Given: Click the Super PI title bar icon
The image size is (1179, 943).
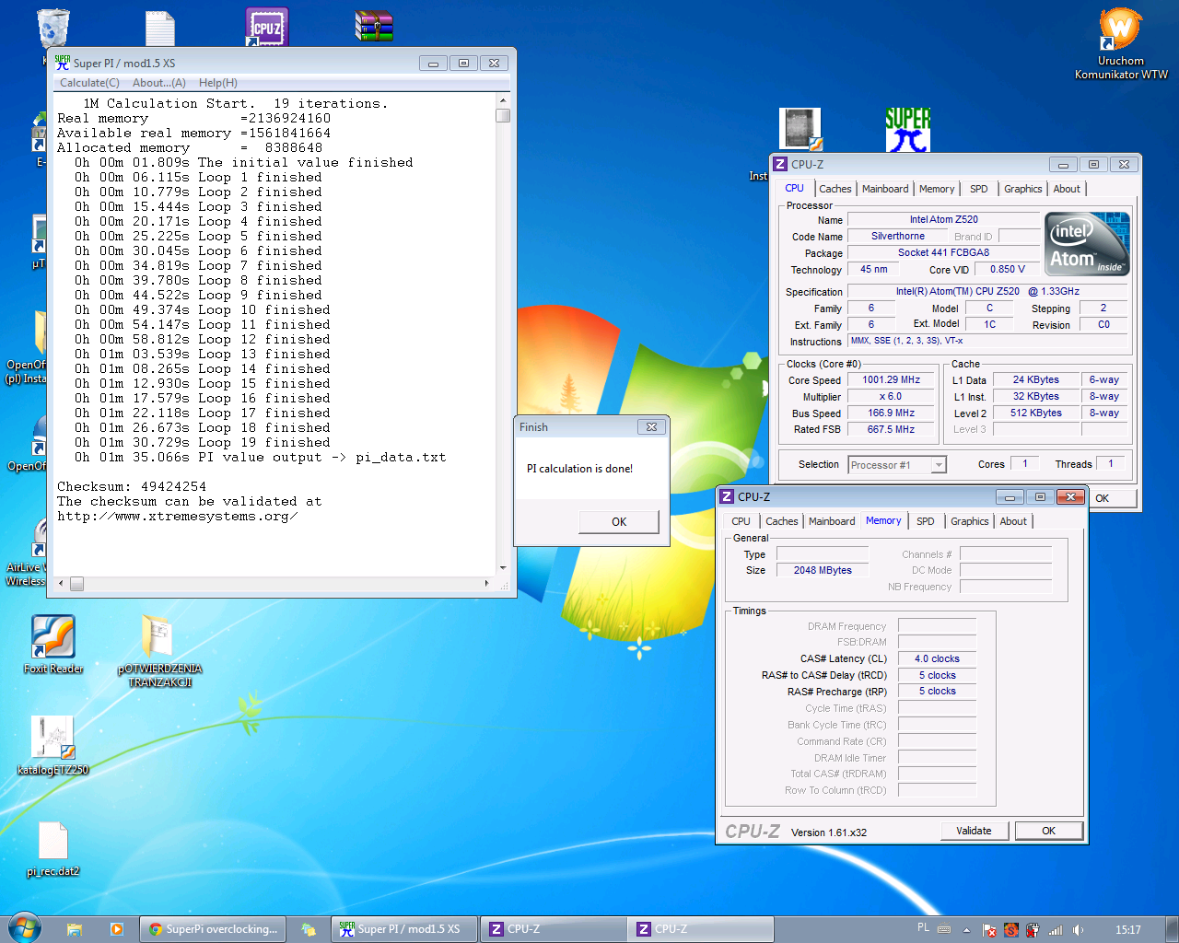Looking at the screenshot, I should click(62, 63).
